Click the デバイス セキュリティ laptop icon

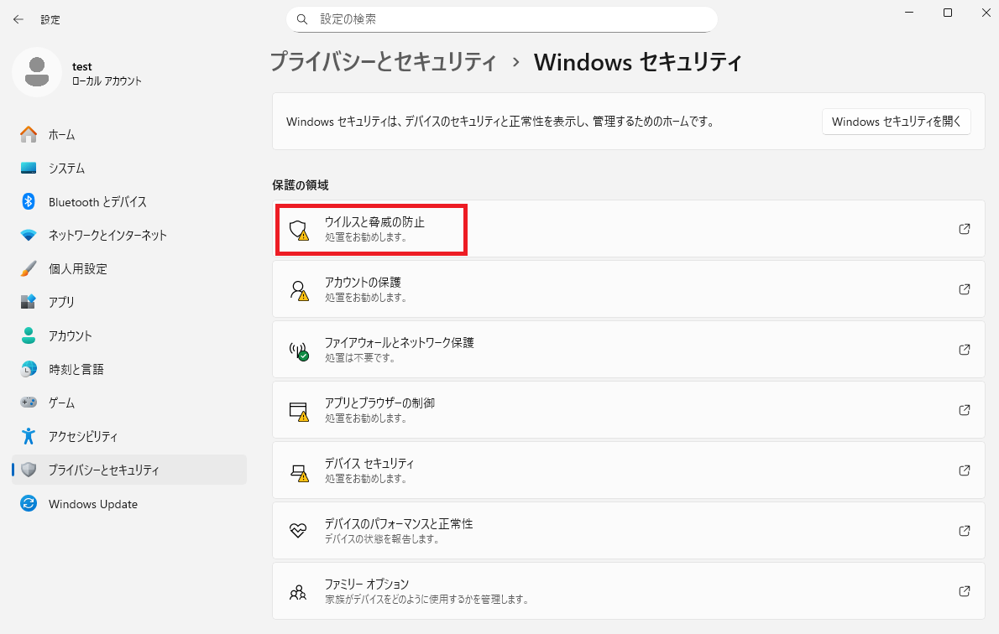pos(299,471)
